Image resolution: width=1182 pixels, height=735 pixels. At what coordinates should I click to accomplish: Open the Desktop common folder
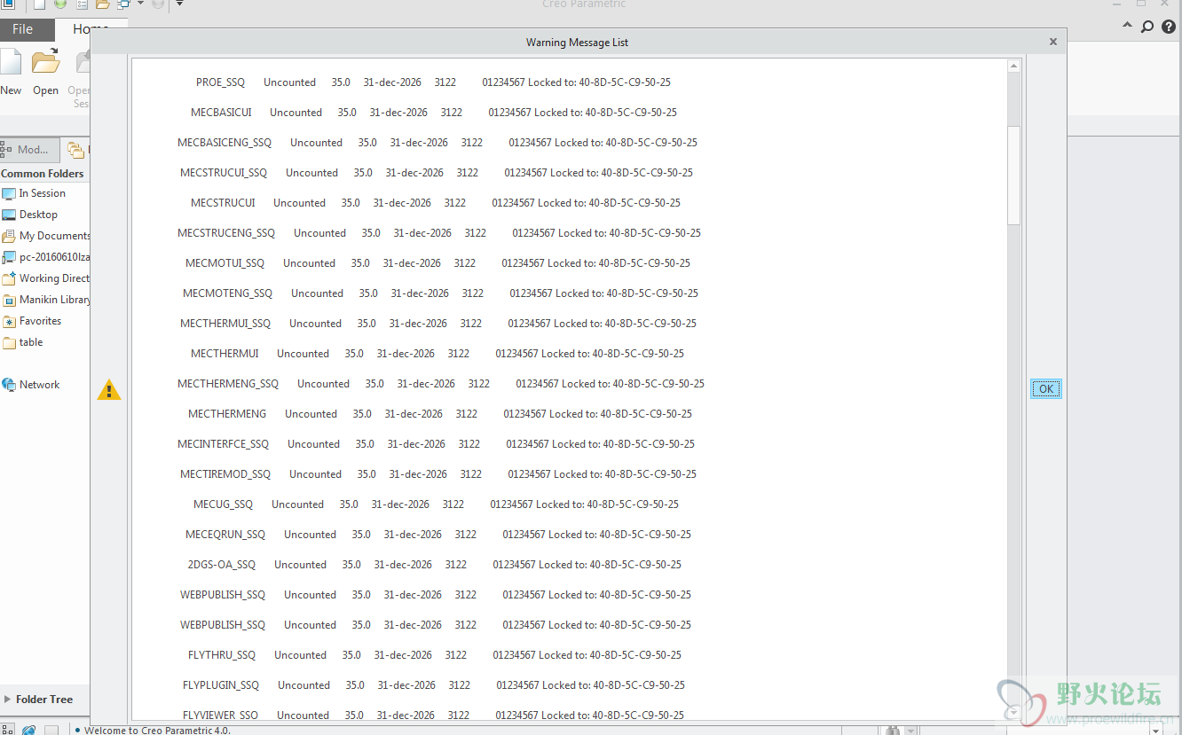click(38, 215)
